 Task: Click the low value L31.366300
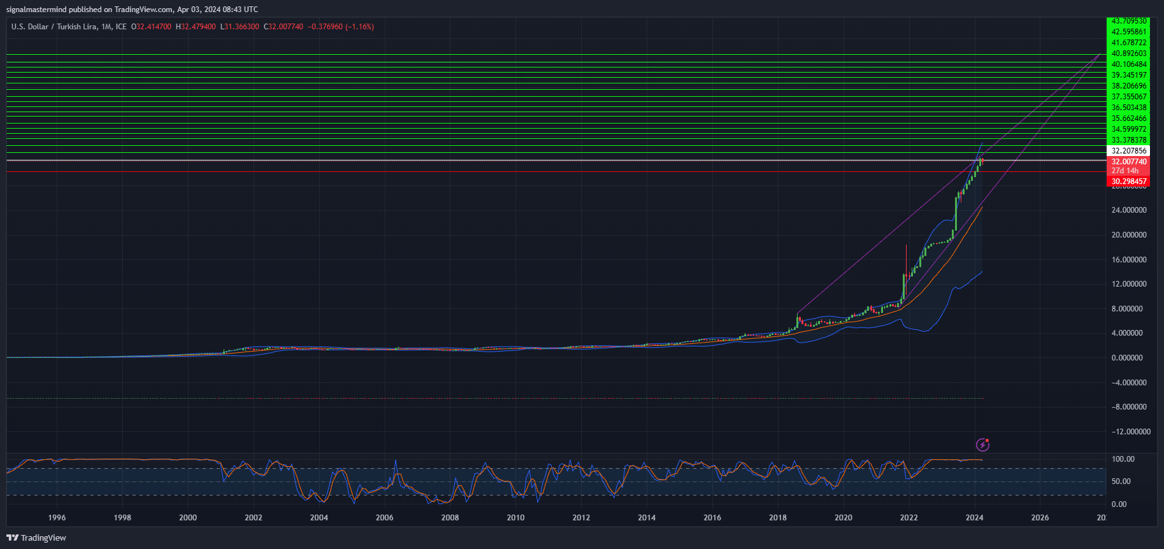240,27
